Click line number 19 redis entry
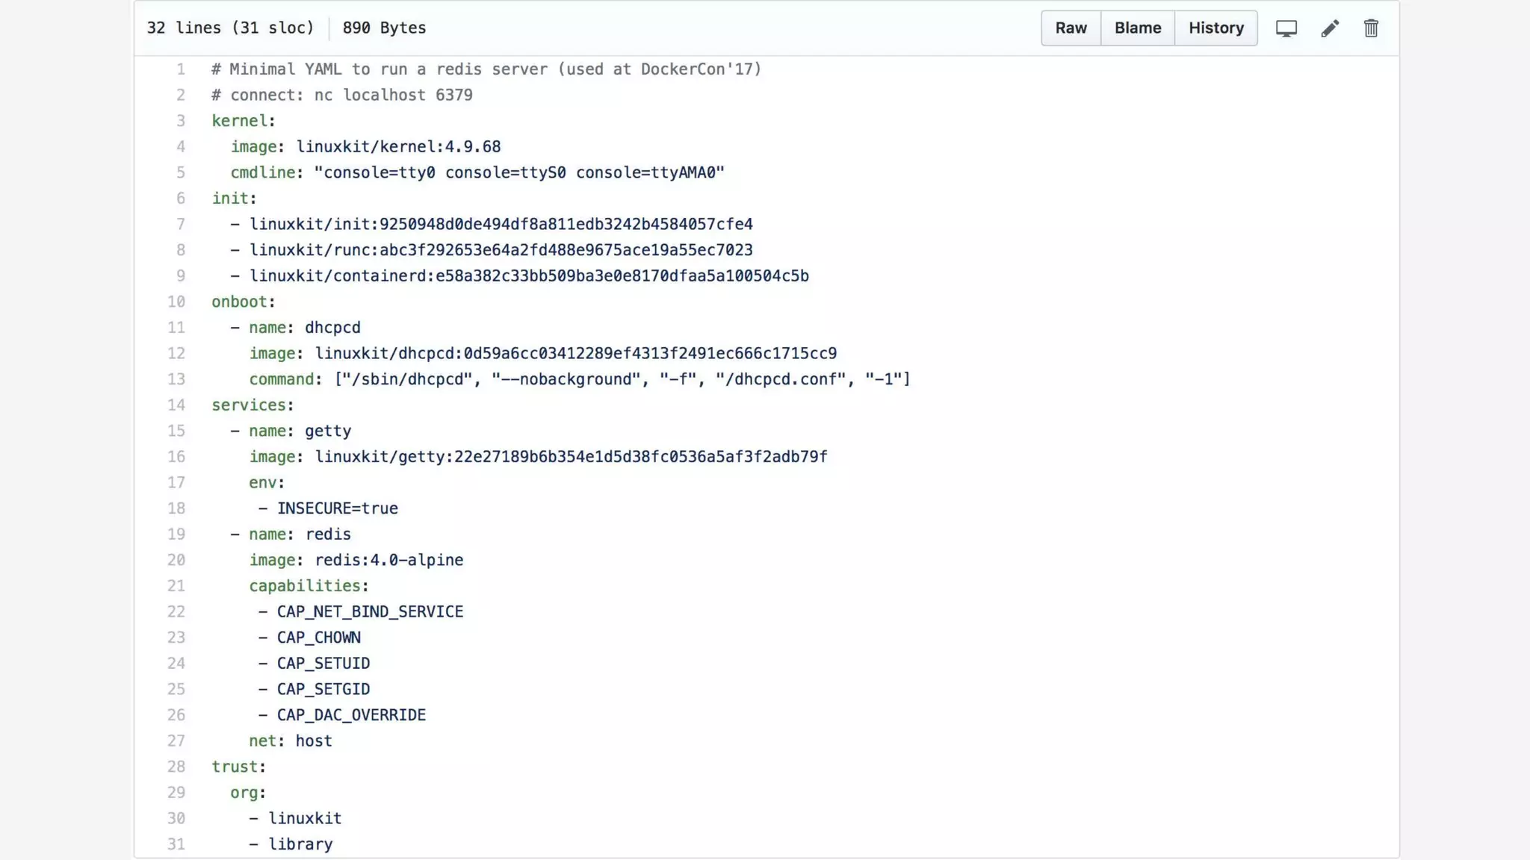This screenshot has height=860, width=1530. (x=176, y=535)
